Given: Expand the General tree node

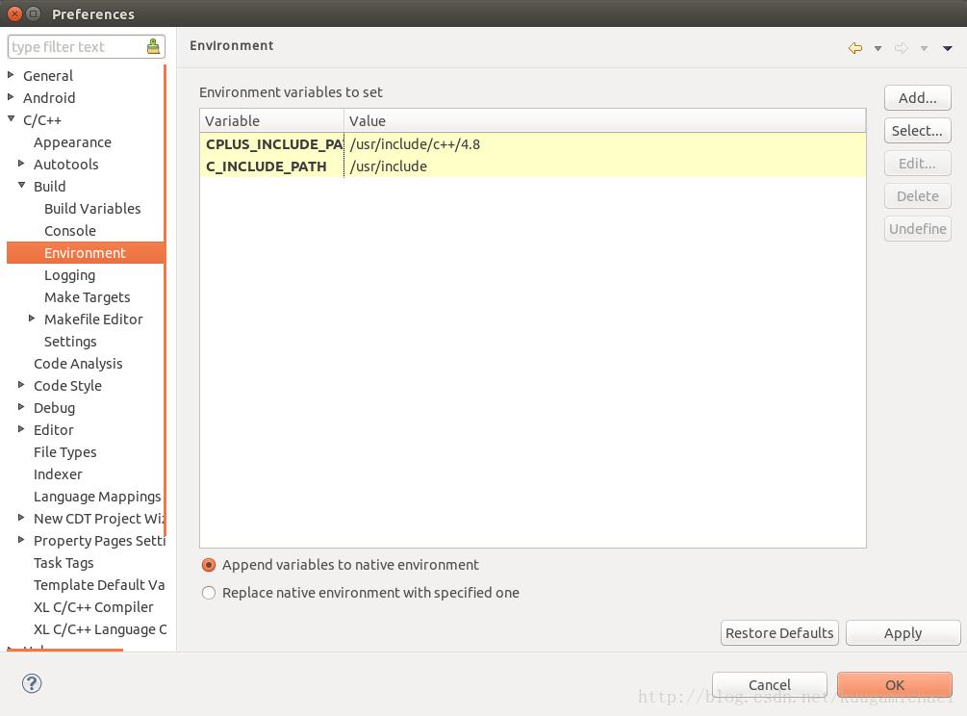Looking at the screenshot, I should point(11,75).
